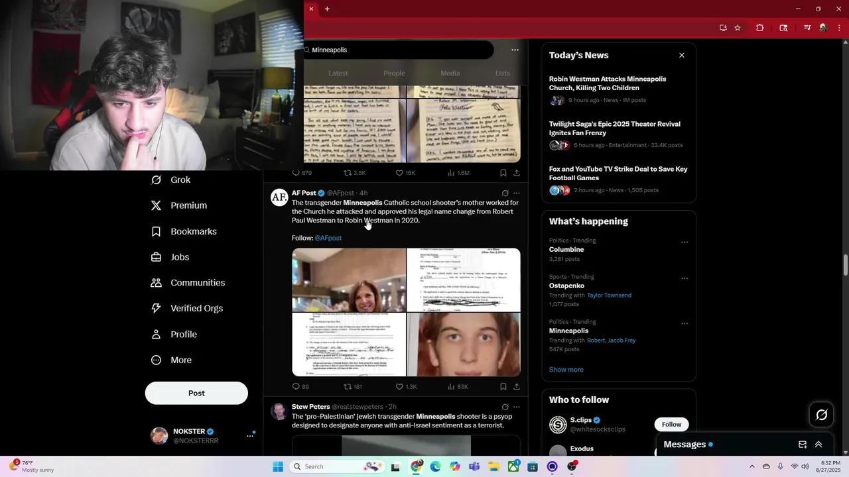View analytics of 1.6M views post
The height and width of the screenshot is (477, 849).
pos(458,173)
